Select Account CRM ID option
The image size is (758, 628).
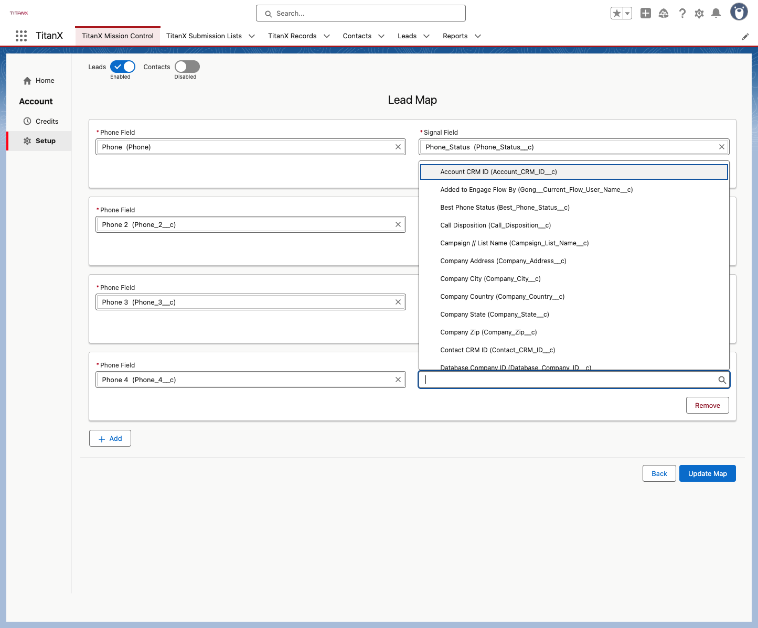(574, 172)
